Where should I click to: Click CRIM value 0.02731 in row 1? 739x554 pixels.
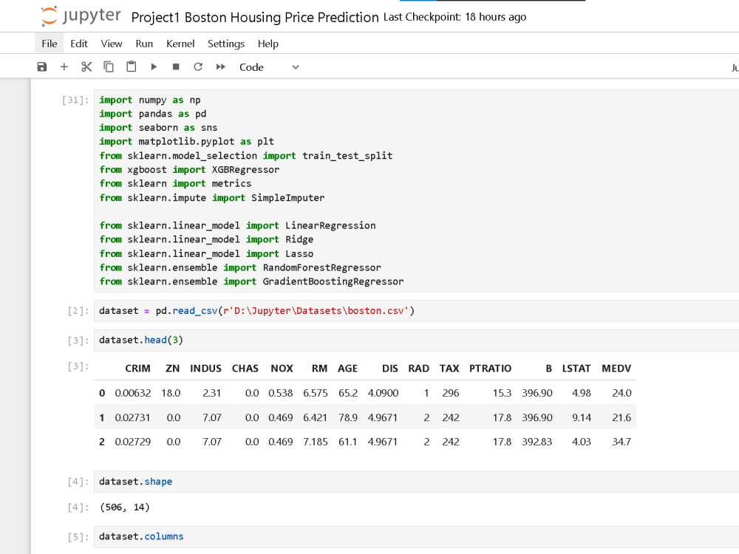132,417
